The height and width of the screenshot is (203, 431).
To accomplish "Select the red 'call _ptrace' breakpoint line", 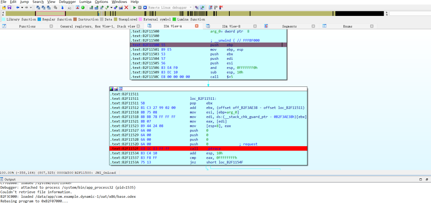I will [x=208, y=148].
